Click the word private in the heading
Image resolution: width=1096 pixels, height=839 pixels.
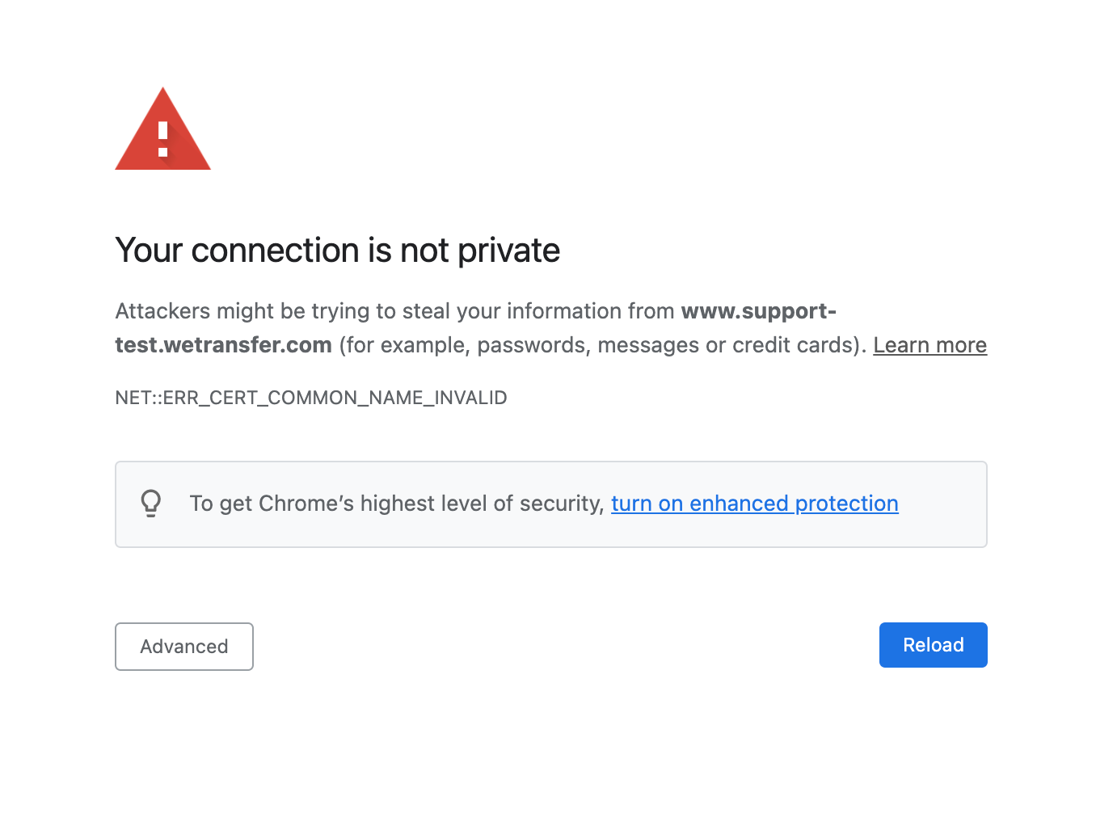(509, 251)
